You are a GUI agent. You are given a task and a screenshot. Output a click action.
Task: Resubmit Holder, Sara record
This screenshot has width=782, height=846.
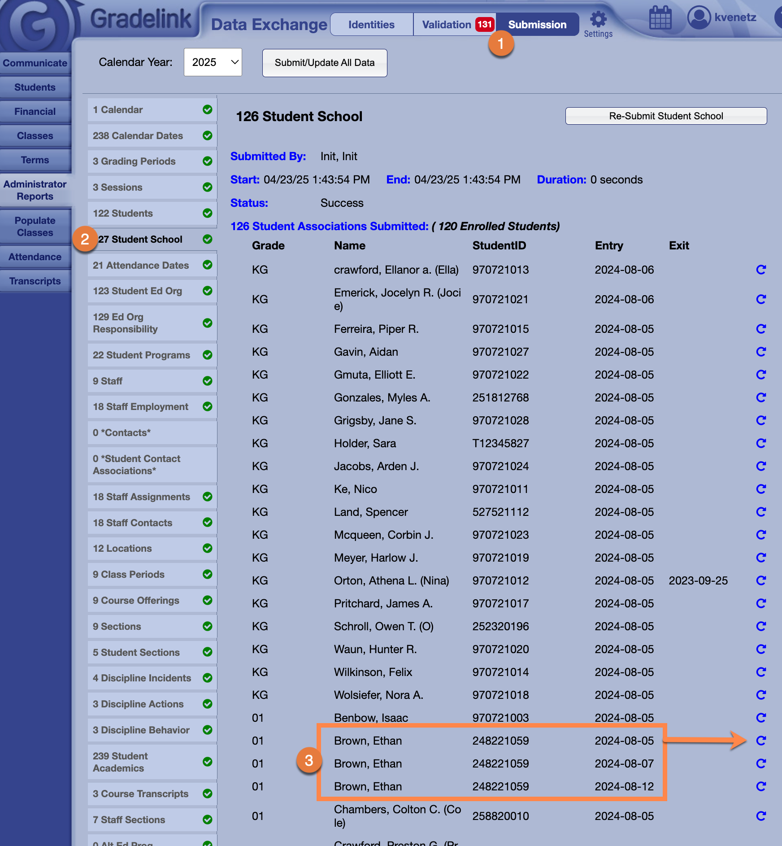pos(760,443)
